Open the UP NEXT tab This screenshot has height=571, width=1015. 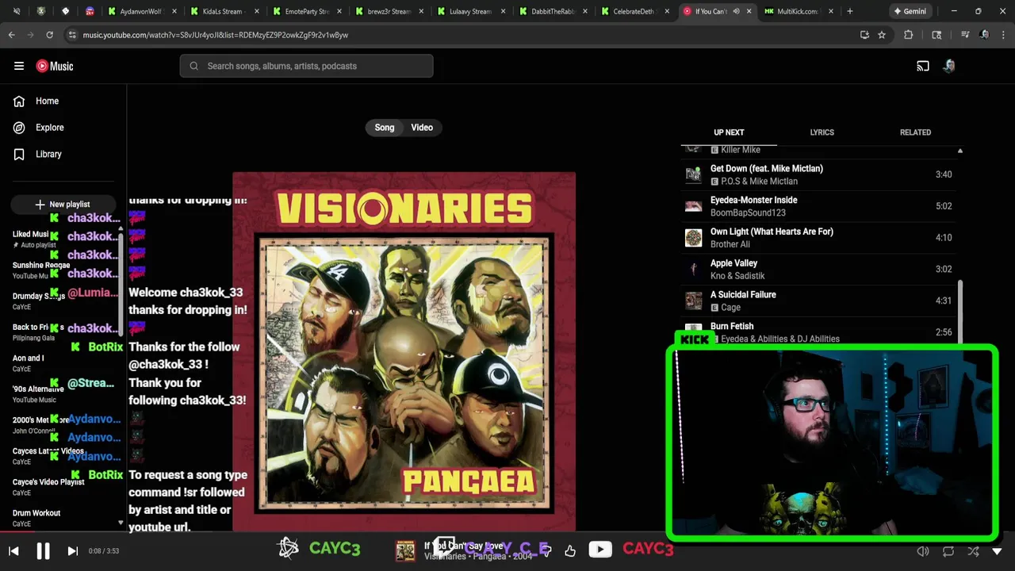pyautogui.click(x=729, y=132)
